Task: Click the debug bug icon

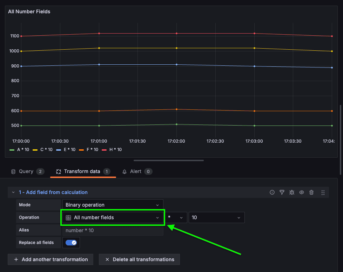Action: click(x=291, y=192)
